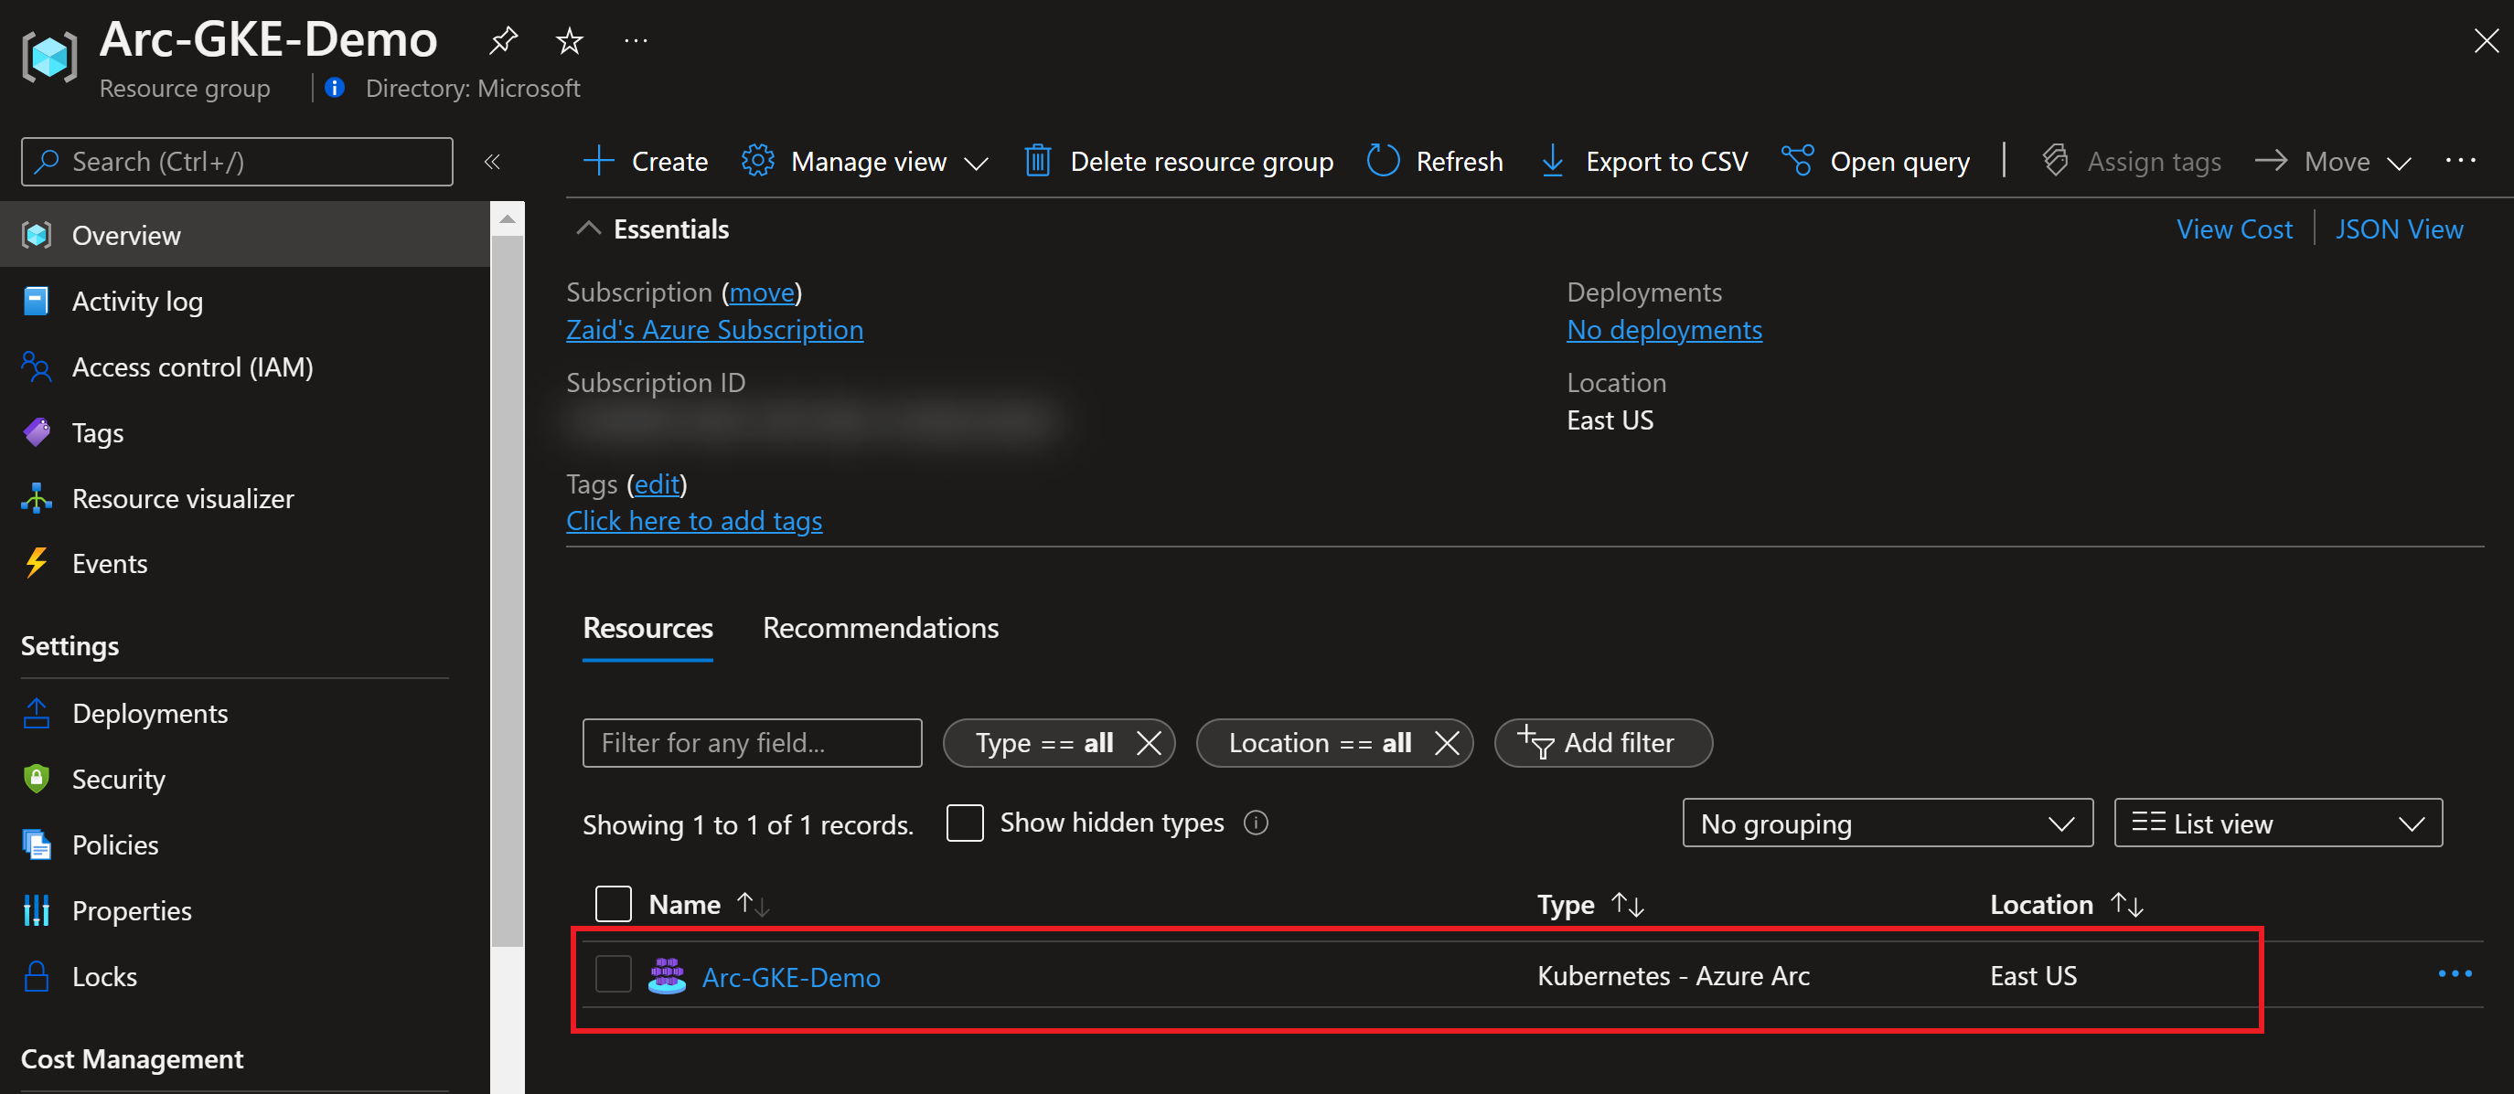The width and height of the screenshot is (2514, 1094).
Task: Tick the select-all checkbox beside Name header
Action: point(613,904)
